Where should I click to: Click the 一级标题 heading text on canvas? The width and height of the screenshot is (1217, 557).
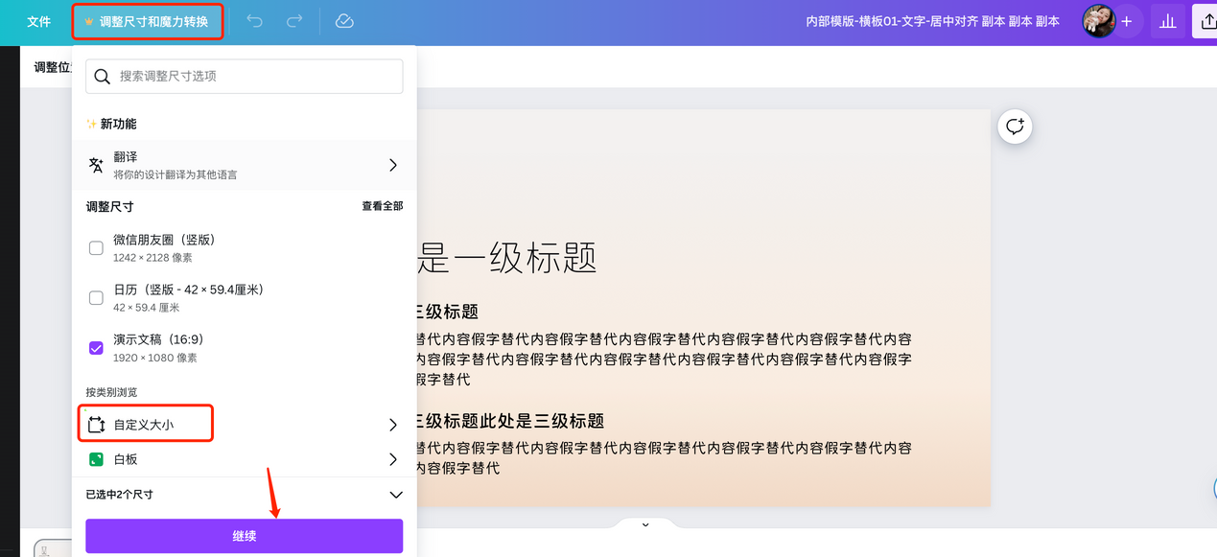(507, 258)
